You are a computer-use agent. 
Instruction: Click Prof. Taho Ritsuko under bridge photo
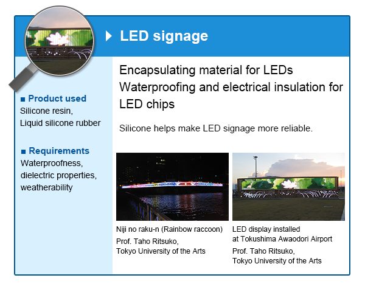pos(144,242)
